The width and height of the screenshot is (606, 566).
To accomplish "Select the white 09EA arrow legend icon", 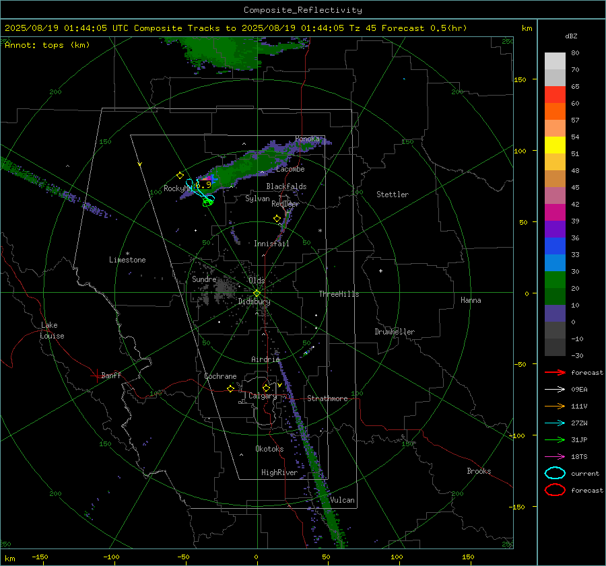I will coord(555,389).
